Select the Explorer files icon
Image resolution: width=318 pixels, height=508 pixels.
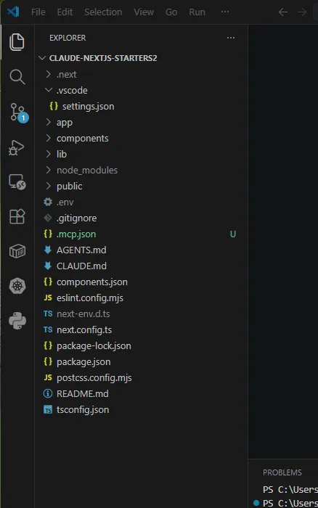17,42
